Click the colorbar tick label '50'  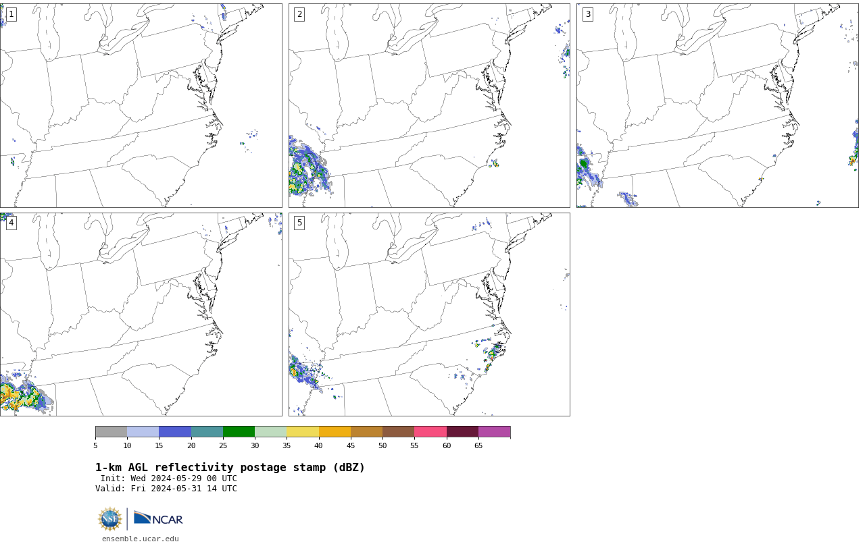pyautogui.click(x=382, y=445)
